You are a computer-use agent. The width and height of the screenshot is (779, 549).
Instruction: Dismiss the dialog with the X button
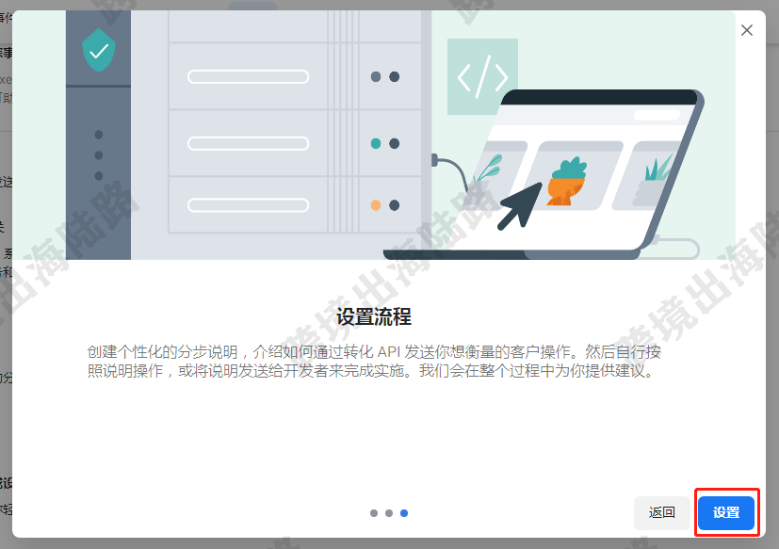747,29
